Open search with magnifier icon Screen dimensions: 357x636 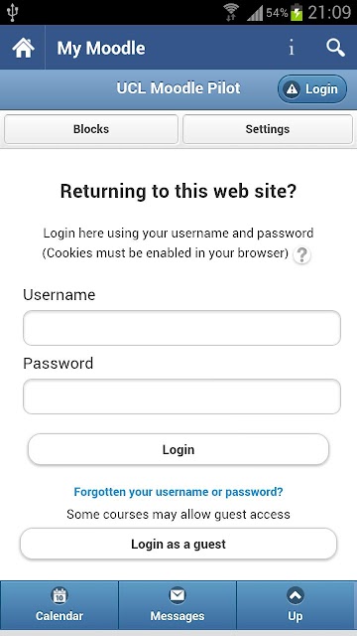pyautogui.click(x=335, y=48)
